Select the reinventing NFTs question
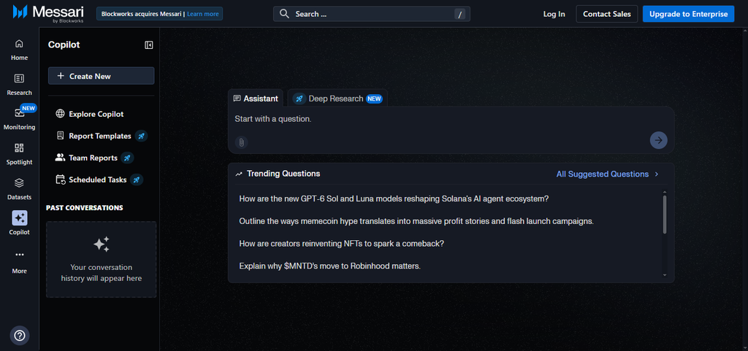 pos(342,244)
